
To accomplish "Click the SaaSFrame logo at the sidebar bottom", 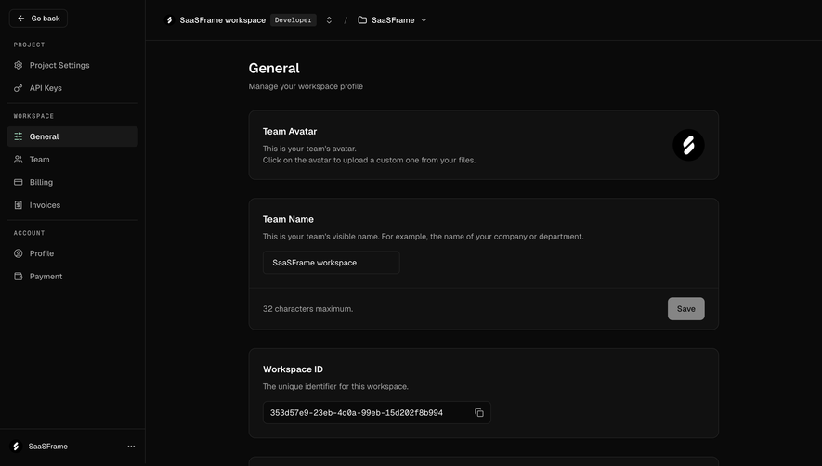I will click(x=16, y=447).
